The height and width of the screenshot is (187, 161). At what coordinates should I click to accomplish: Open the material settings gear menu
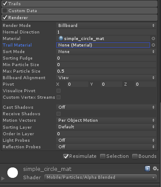click(155, 169)
